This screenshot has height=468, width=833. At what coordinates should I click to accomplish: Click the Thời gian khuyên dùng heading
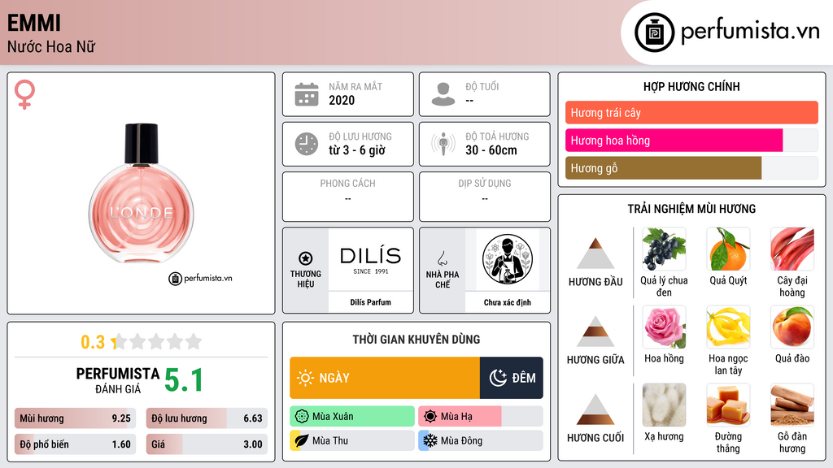[x=416, y=340]
